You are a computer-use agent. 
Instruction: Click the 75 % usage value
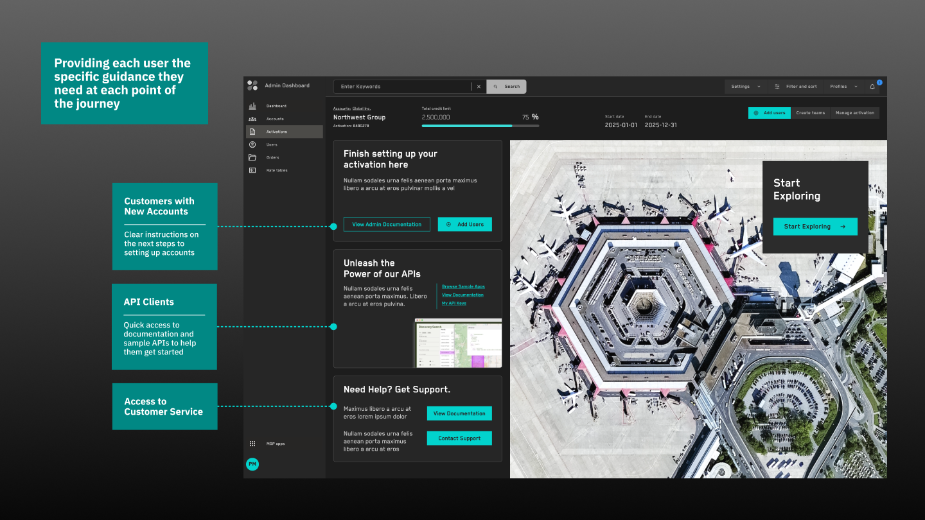coord(530,117)
